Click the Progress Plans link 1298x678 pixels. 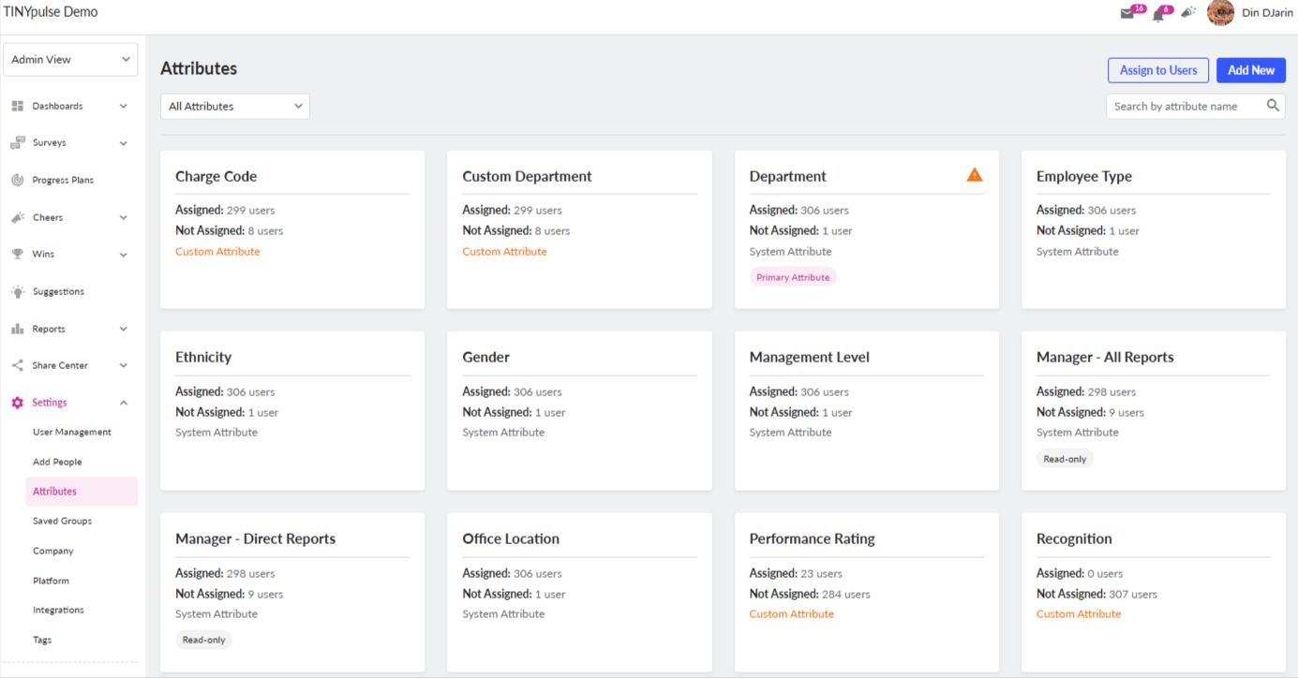coord(63,180)
